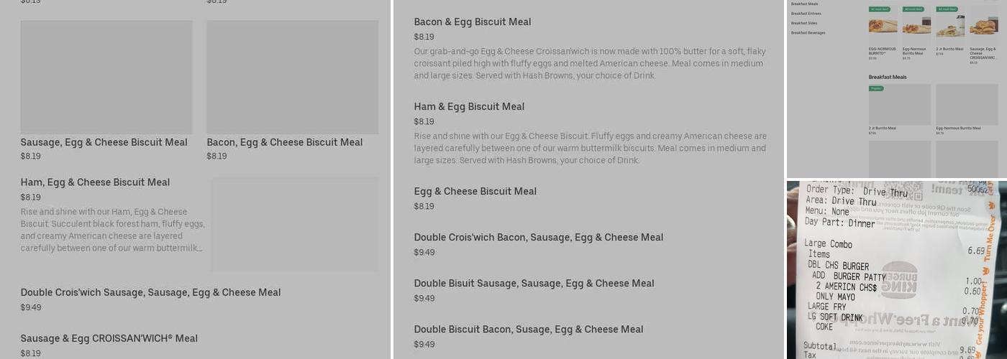
Task: Select the Egg & Cheese Biscuit Meal
Action: 475,192
